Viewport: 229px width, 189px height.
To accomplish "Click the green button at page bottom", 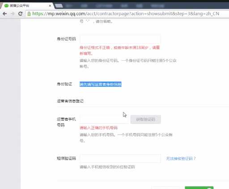I will 199,188.
